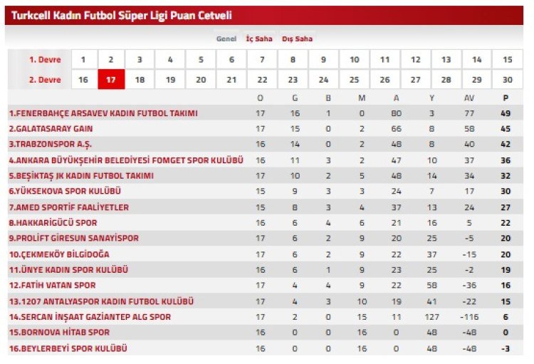Select week 8 of the first half
This screenshot has height=364, width=534.
pyautogui.click(x=293, y=60)
